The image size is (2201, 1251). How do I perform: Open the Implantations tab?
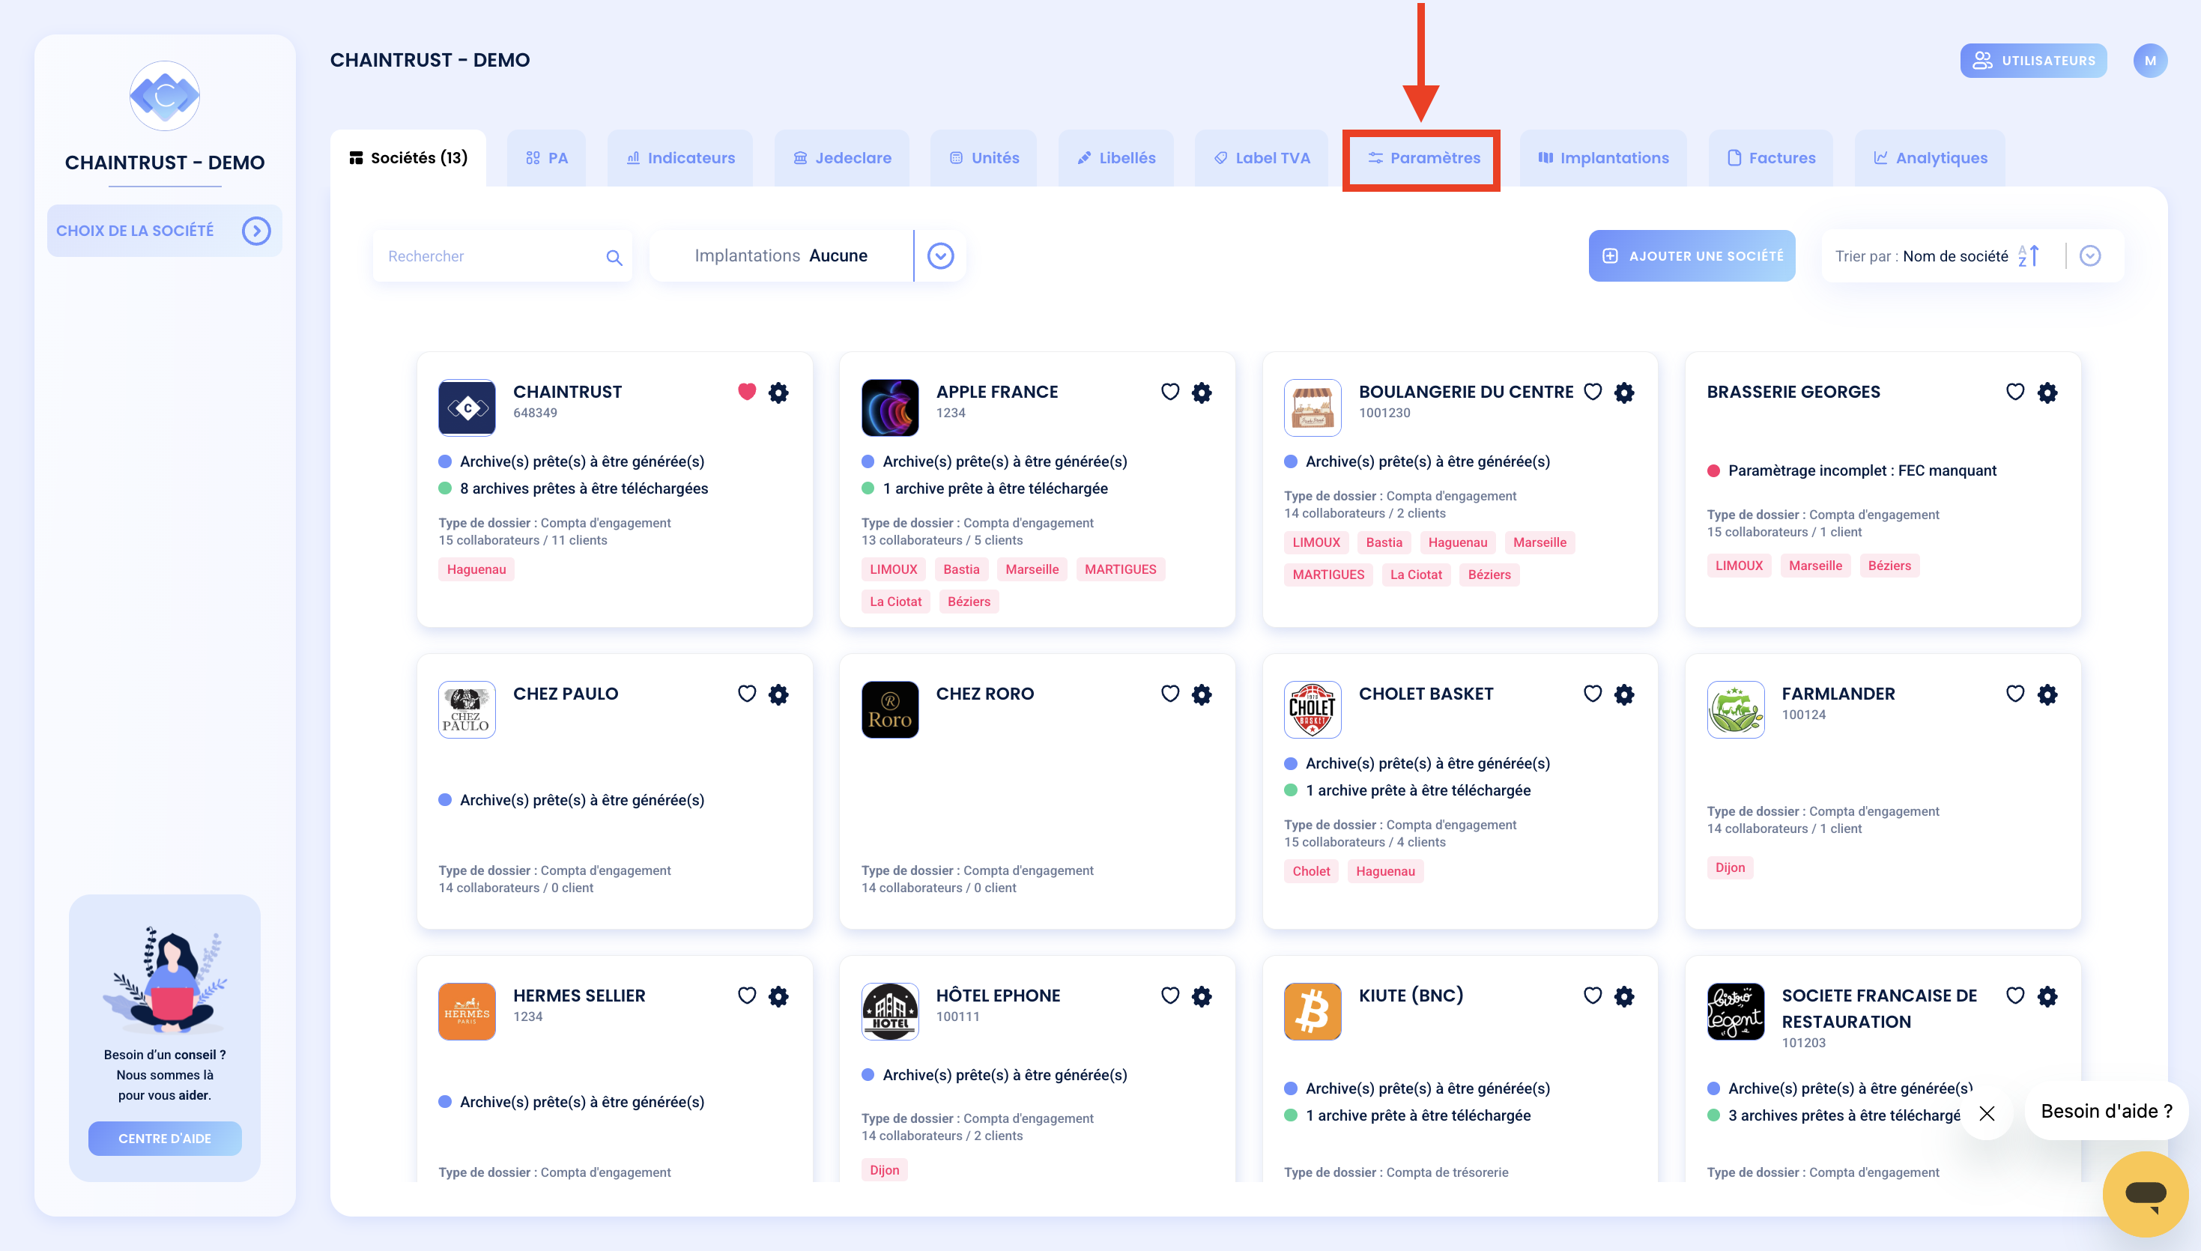1603,158
